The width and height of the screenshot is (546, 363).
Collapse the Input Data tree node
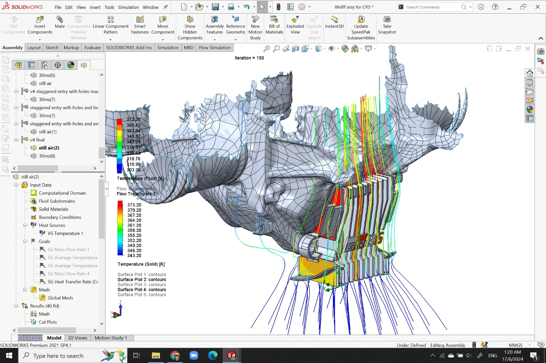click(x=16, y=185)
